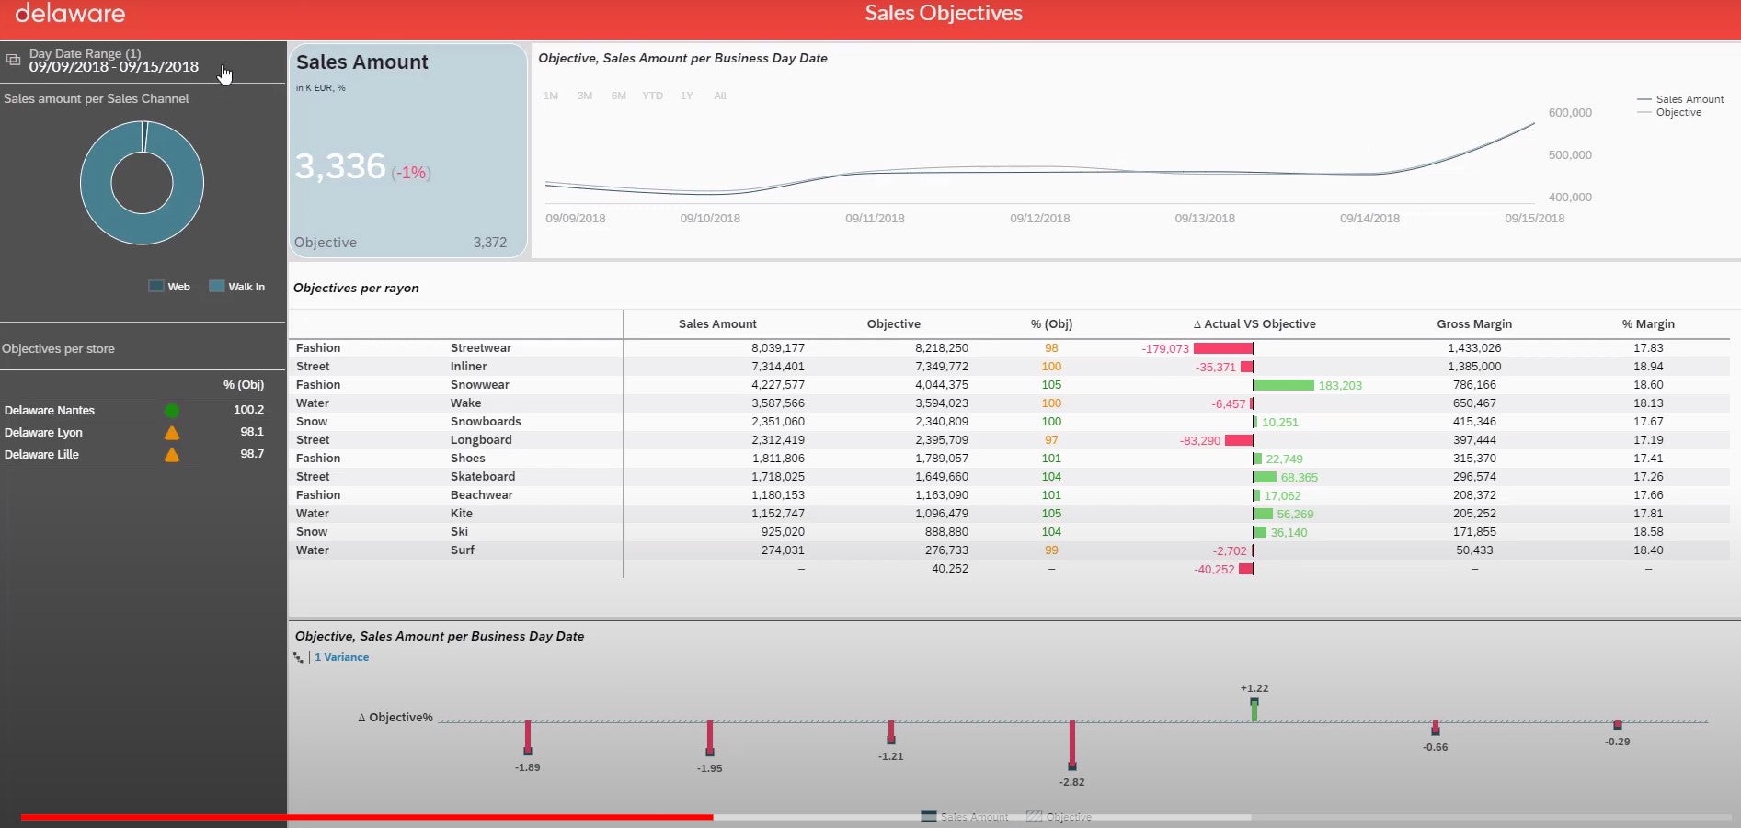Click the green status circle for Delaware Nantes
The width and height of the screenshot is (1741, 828).
point(172,411)
